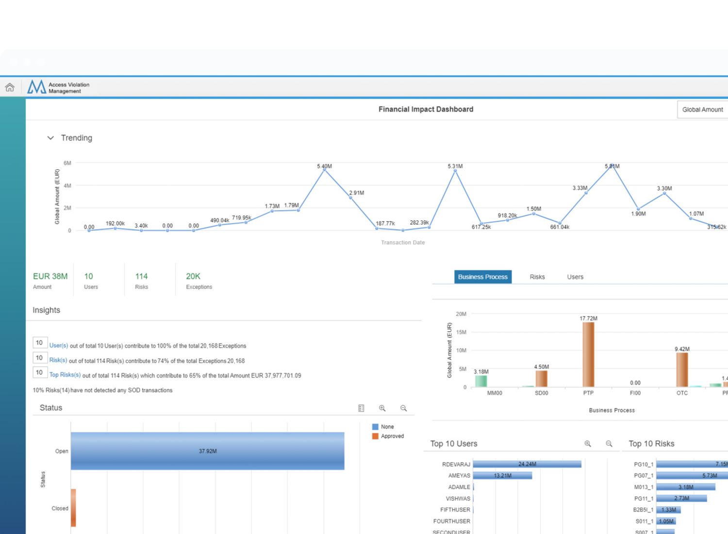Open the User(s) link in Insights

[59, 346]
